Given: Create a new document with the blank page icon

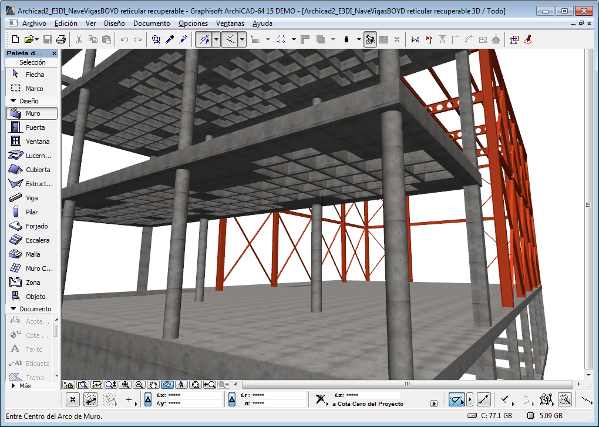Looking at the screenshot, I should (15, 39).
